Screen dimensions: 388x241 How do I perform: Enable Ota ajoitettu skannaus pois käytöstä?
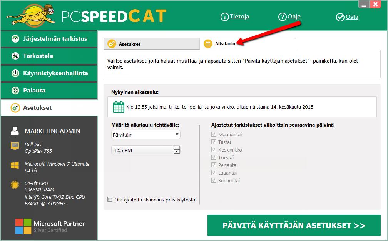point(110,199)
